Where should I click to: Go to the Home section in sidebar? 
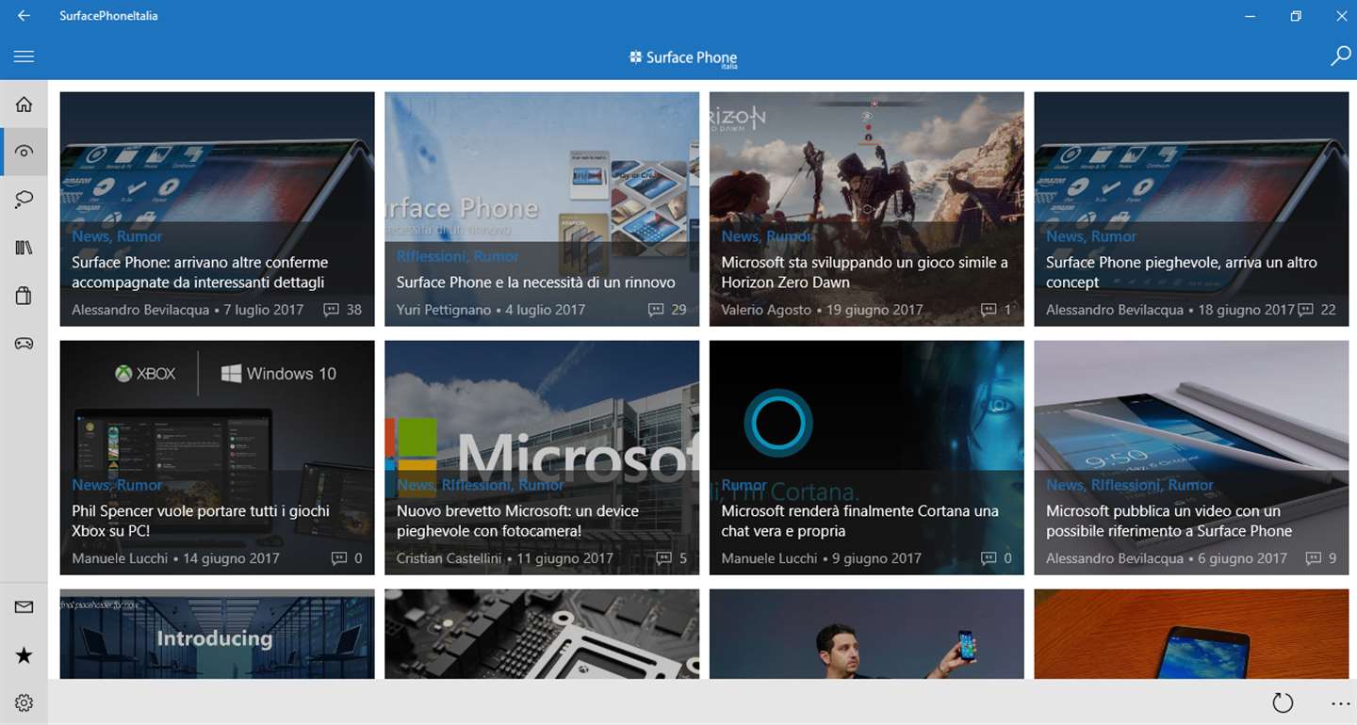(24, 105)
